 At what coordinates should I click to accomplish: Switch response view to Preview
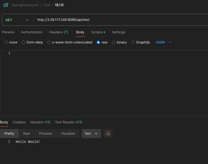45,134
